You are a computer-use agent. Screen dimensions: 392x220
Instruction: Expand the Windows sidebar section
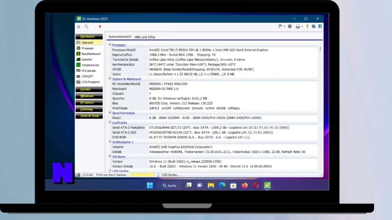pyautogui.click(x=89, y=96)
